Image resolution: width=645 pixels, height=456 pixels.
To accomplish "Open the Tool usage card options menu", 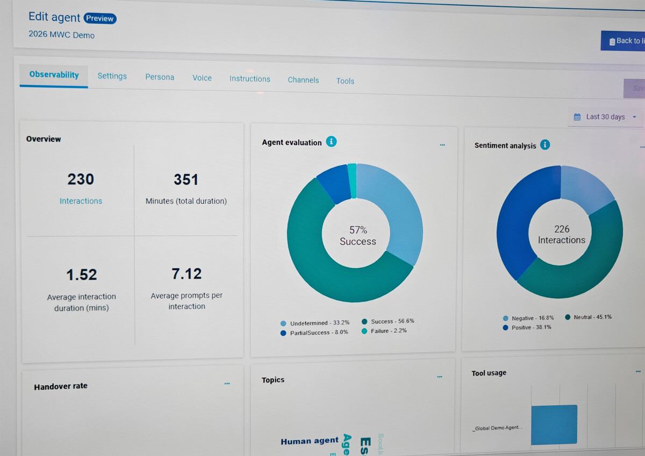I will (638, 371).
